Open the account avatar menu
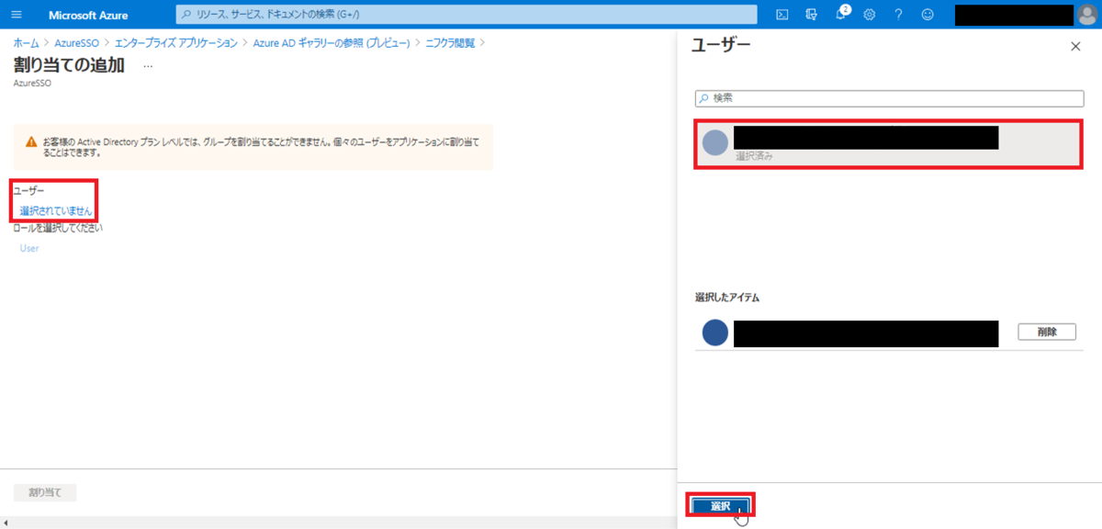Screen dimensions: 1102x529 click(x=1086, y=15)
